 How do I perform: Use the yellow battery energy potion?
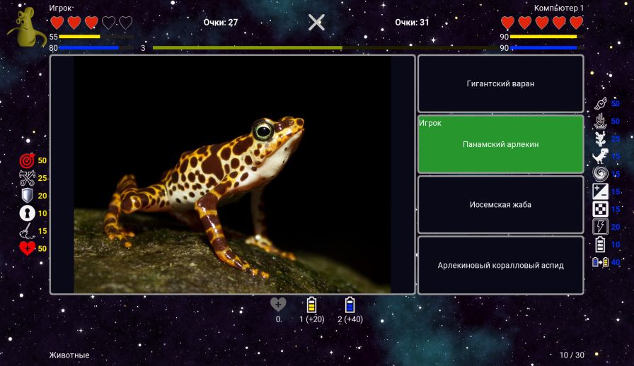(311, 305)
